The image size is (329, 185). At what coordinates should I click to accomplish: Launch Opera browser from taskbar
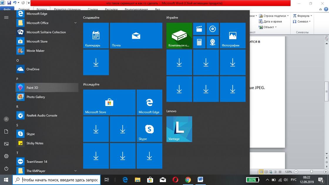pyautogui.click(x=175, y=180)
